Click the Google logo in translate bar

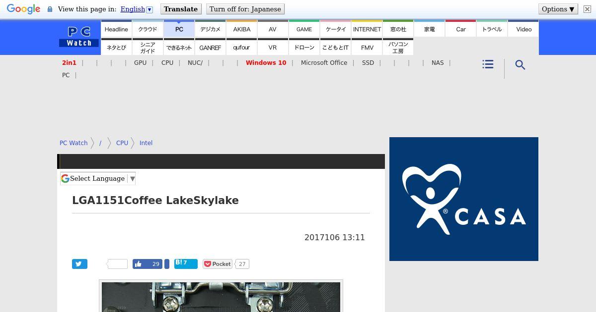click(x=23, y=9)
